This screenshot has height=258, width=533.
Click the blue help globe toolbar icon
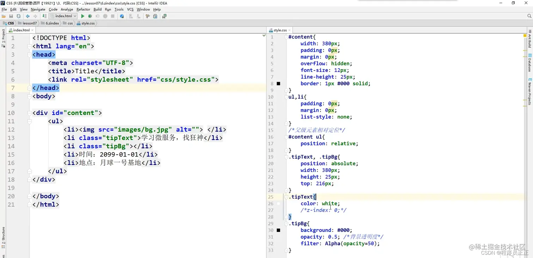(122, 16)
